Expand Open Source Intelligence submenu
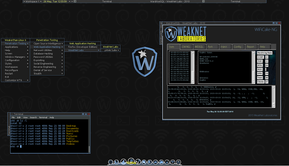Screen dimensions: 289x166 47,43
